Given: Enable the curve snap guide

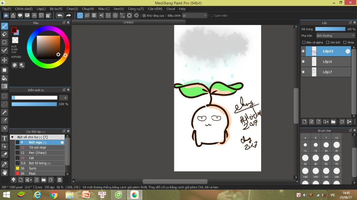Looking at the screenshot, I should 122,15.
